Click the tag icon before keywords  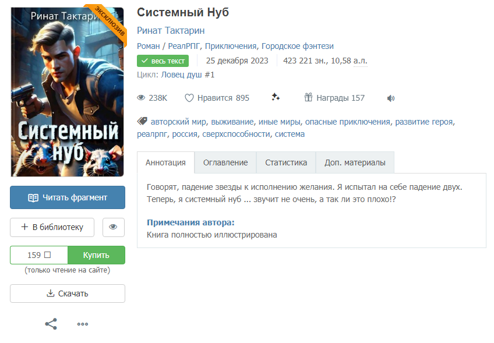pos(142,121)
